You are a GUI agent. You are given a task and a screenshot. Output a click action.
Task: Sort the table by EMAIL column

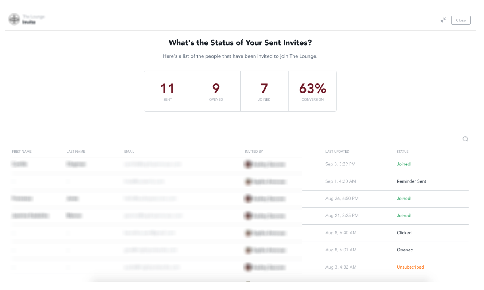tap(129, 152)
